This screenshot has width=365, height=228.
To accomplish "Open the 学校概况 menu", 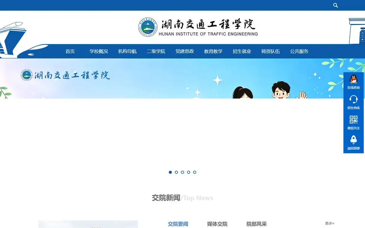I will 99,51.
